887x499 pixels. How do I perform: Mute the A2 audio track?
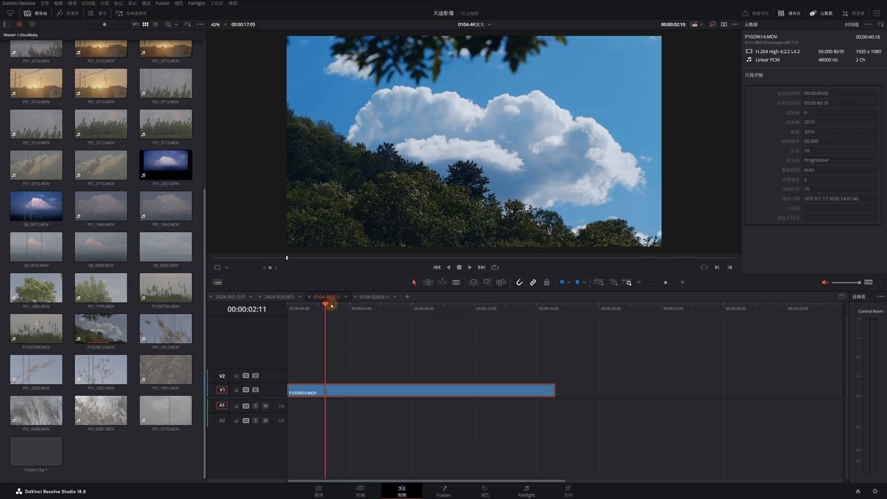click(265, 421)
